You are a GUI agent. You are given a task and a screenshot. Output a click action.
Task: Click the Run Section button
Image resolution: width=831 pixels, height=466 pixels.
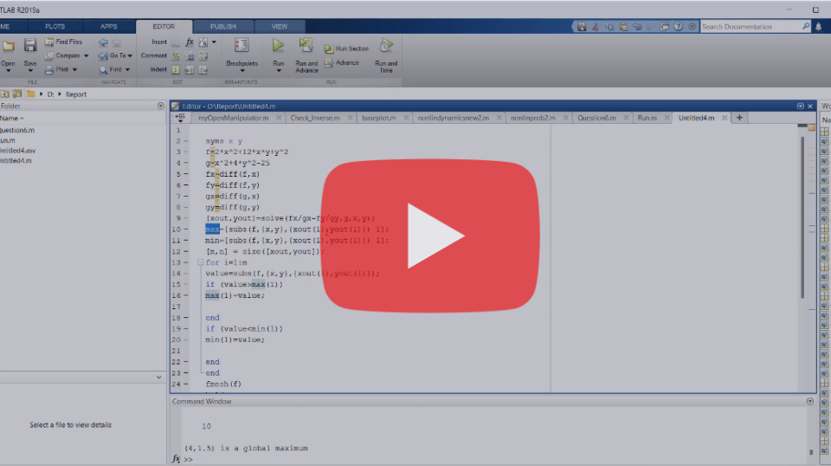coord(346,49)
